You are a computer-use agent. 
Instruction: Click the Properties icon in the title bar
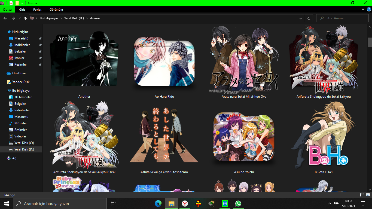coord(11,3)
